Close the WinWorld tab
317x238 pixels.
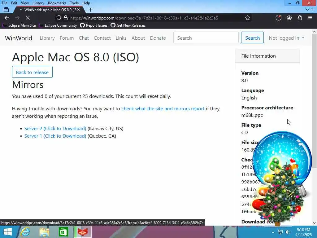coord(79,10)
